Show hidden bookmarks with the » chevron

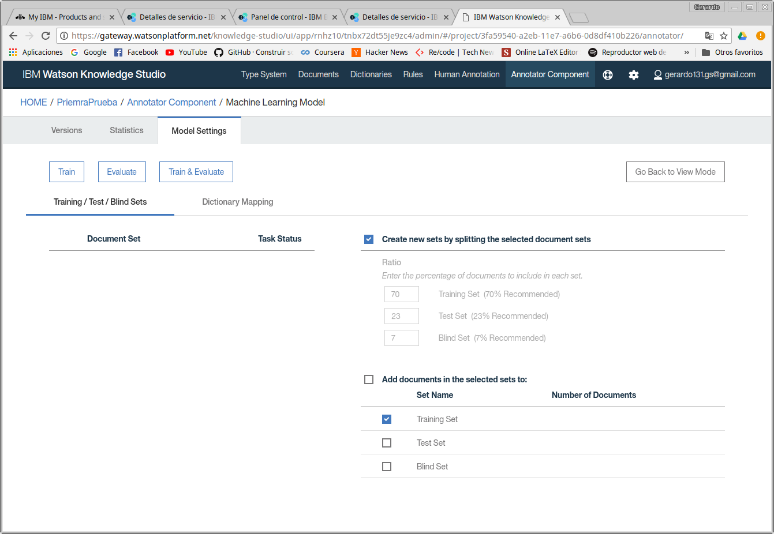point(687,52)
